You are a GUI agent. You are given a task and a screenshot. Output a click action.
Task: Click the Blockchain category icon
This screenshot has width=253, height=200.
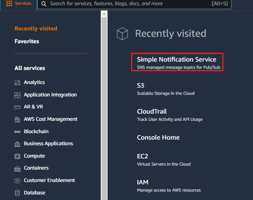[x=17, y=132]
